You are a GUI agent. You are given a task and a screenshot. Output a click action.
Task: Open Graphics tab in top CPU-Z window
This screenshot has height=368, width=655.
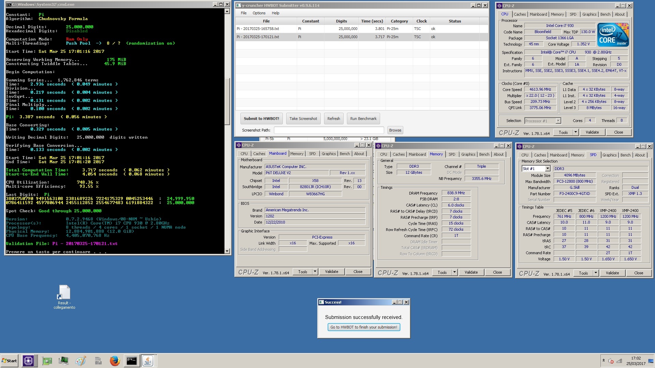(589, 14)
